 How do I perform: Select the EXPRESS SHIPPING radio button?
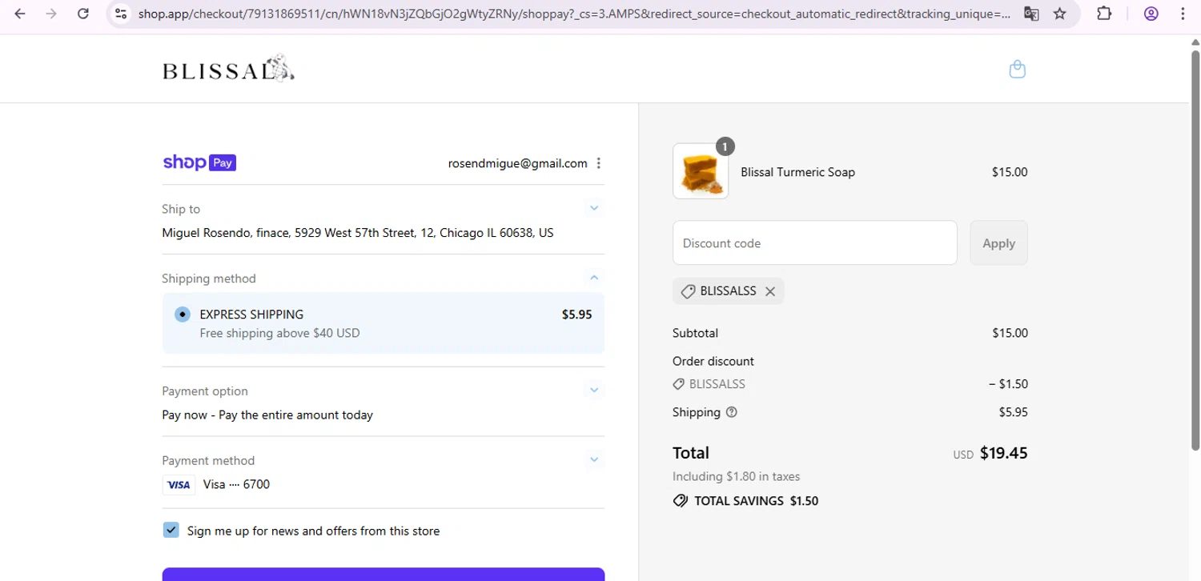[183, 315]
